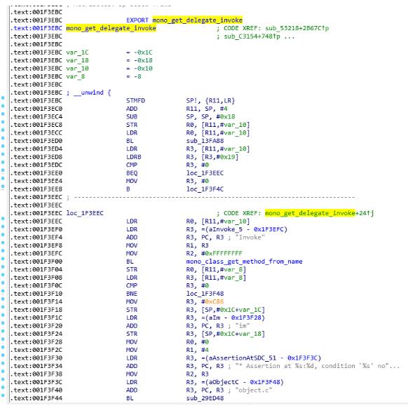Select the [R3,#0x19] operand
The image size is (408, 408).
point(220,157)
